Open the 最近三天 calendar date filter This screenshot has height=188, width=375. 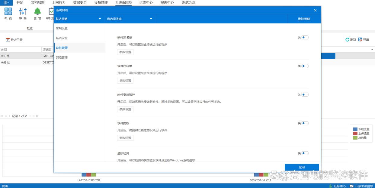click(x=8, y=40)
